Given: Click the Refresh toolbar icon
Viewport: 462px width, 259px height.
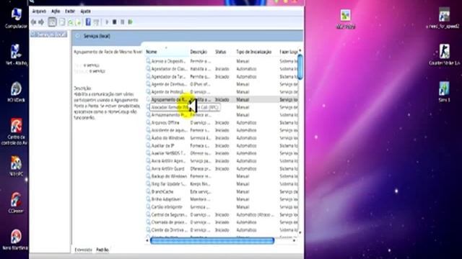Looking at the screenshot, I should click(71, 22).
